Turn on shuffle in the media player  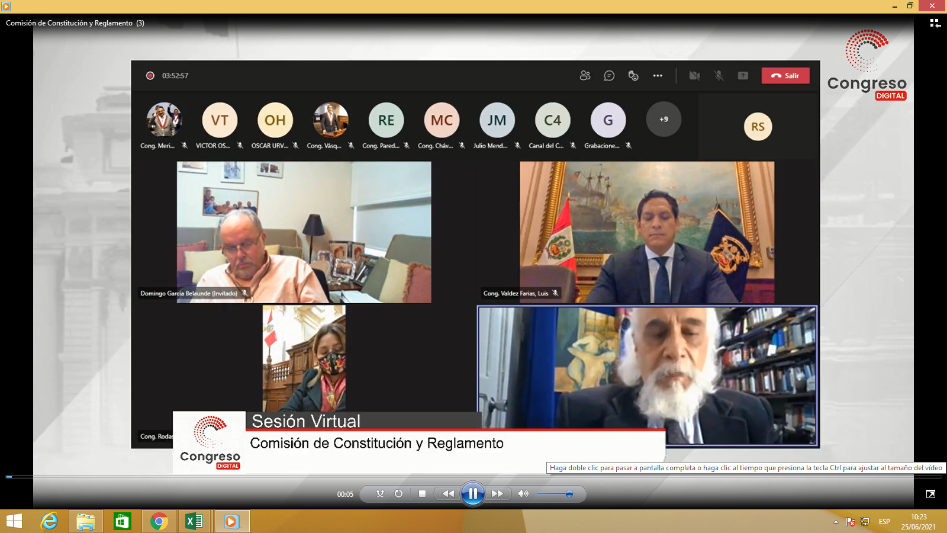[380, 493]
